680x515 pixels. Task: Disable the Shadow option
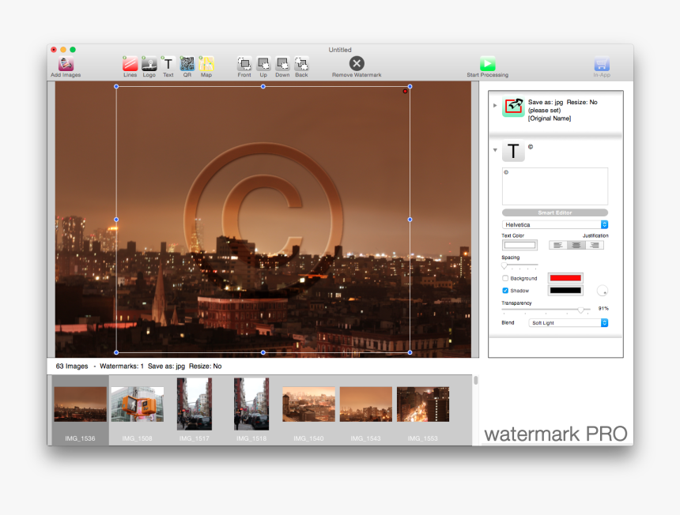(x=505, y=290)
